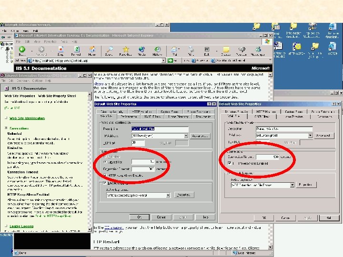Open IP Address dropdown in left dialog
This screenshot has height=257, width=343.
pyautogui.click(x=186, y=136)
